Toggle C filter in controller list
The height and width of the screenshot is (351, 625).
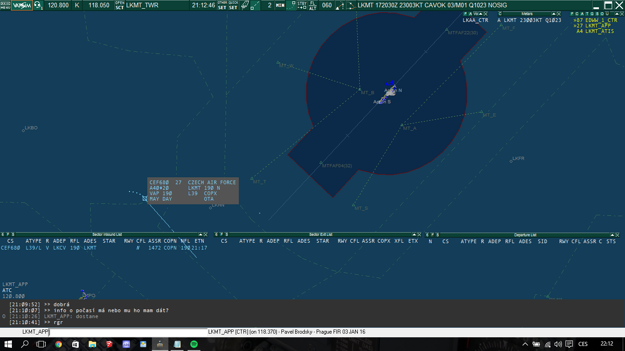point(577,14)
